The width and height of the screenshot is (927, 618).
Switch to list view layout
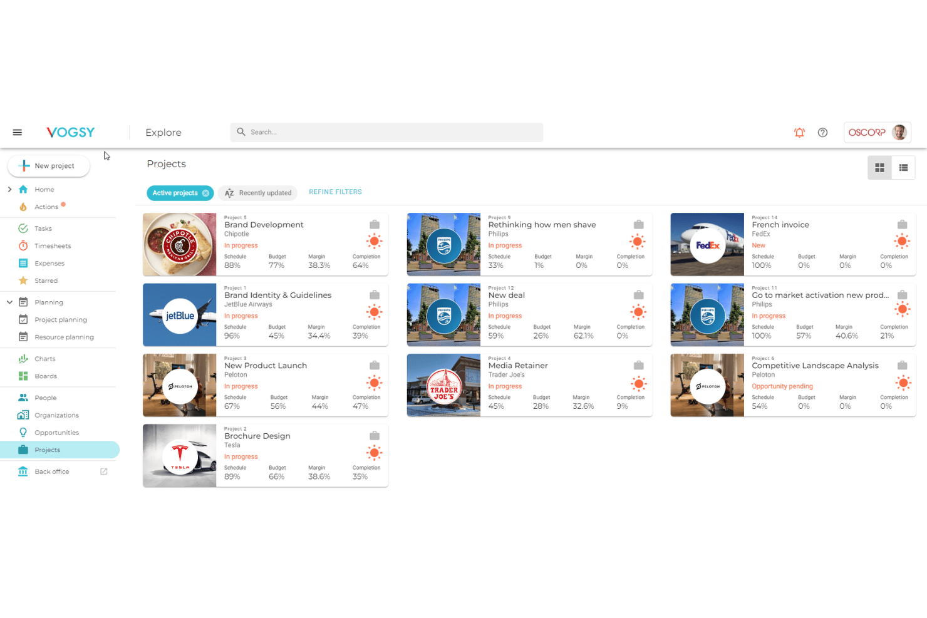tap(903, 168)
